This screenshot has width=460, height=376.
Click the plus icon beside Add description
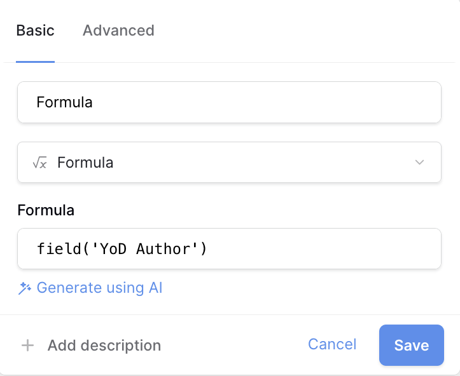(27, 346)
